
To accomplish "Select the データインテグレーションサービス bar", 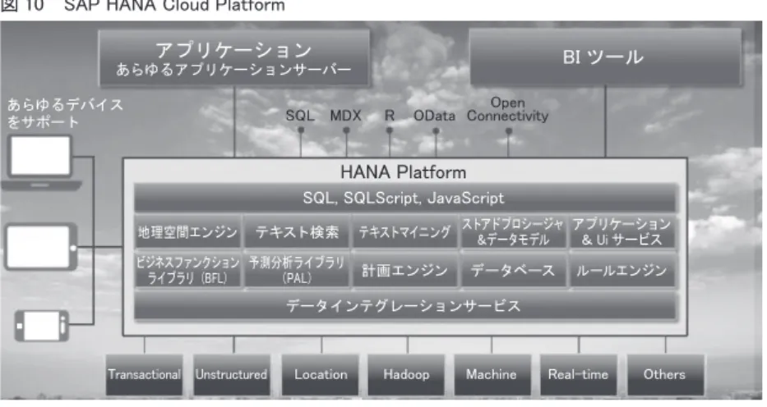I will pyautogui.click(x=405, y=305).
